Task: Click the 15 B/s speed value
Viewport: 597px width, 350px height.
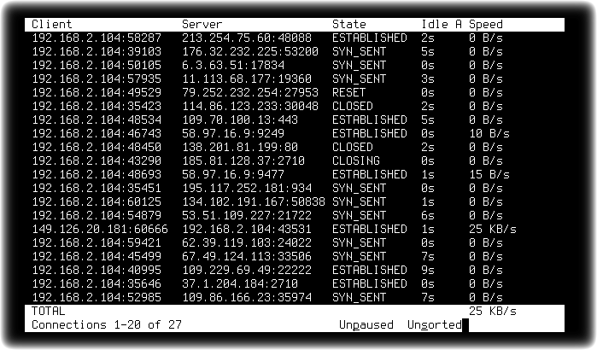Action: [489, 175]
